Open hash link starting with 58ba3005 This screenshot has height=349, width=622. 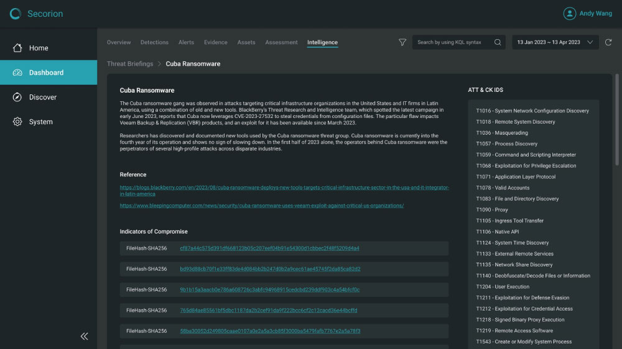pos(270,331)
